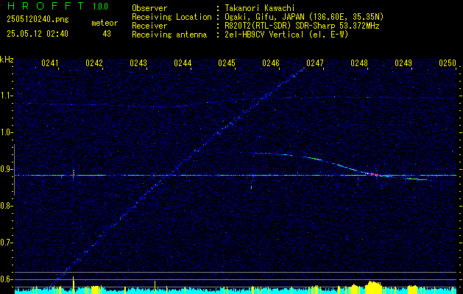Click time axis marker 0249

(403, 62)
